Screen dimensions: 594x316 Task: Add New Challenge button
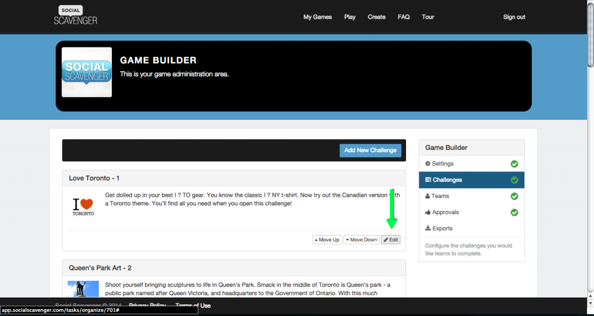click(x=370, y=150)
